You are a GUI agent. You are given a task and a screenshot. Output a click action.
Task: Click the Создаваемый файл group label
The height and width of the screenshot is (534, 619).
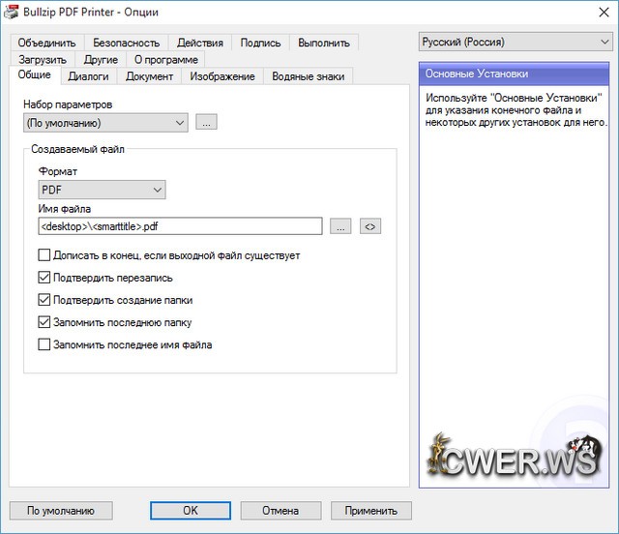click(x=77, y=149)
